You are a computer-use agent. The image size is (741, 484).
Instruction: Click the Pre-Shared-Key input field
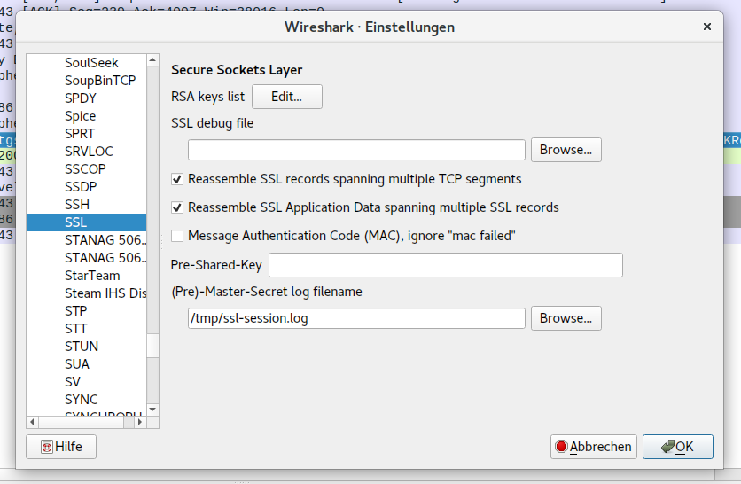tap(445, 265)
